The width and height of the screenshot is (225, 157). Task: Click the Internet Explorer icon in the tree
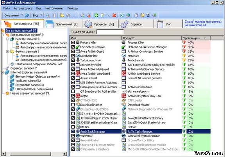pyautogui.click(x=7, y=72)
